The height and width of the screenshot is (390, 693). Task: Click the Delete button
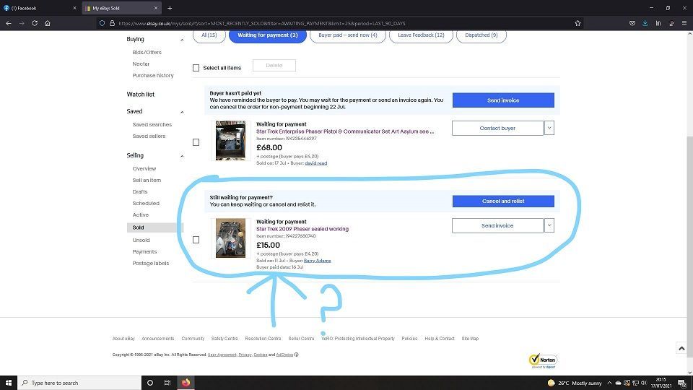(x=274, y=66)
